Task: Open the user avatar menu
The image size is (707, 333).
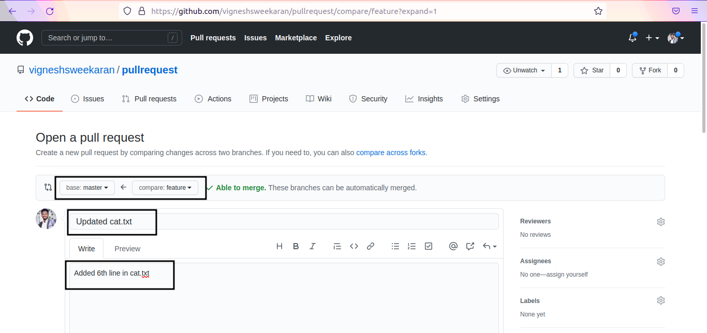Action: click(x=676, y=38)
